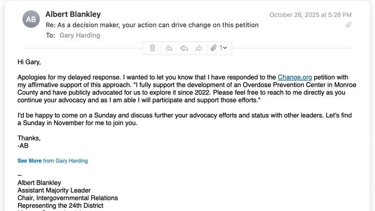
Task: Click the paperclip attachment indicator below date
Action: pos(348,25)
